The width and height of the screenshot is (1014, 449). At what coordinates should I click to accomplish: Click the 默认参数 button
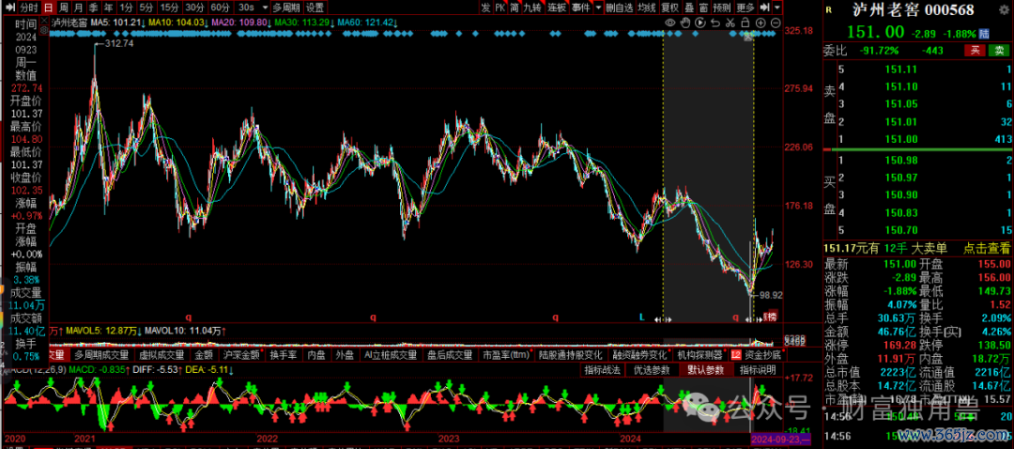click(705, 370)
